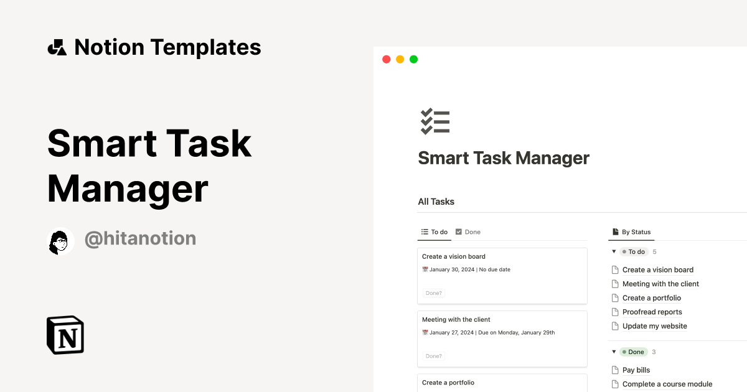Collapse the Done group in By Status
The height and width of the screenshot is (392, 747).
614,352
